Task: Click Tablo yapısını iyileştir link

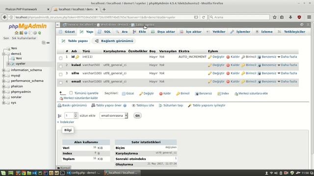Action: [x=207, y=106]
